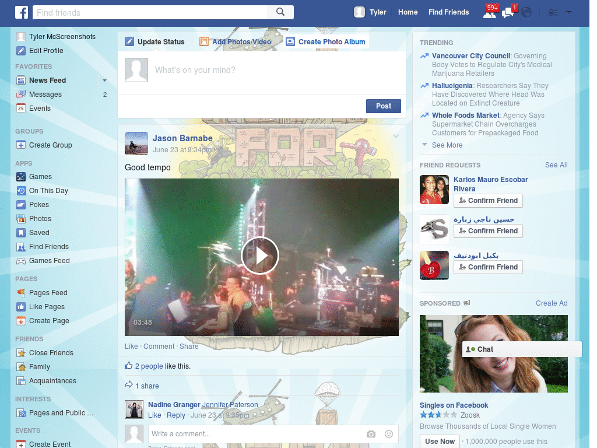Click the Games Feed controller icon
597x448 pixels.
click(21, 261)
